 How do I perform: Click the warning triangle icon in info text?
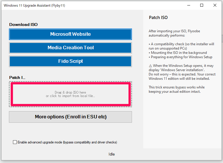tap(150, 66)
